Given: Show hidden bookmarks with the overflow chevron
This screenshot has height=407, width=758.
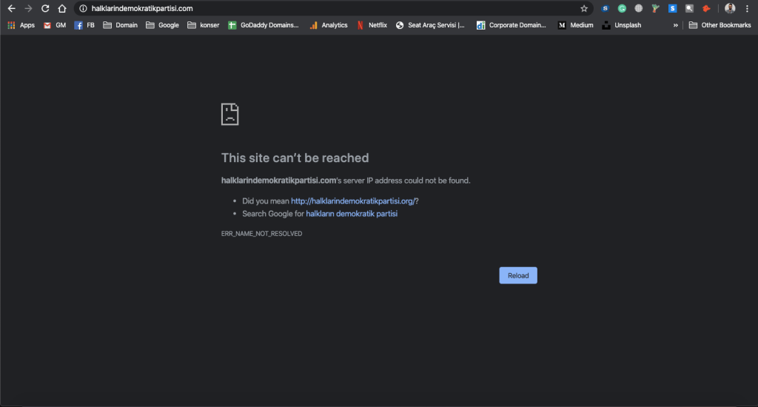Looking at the screenshot, I should (x=675, y=25).
